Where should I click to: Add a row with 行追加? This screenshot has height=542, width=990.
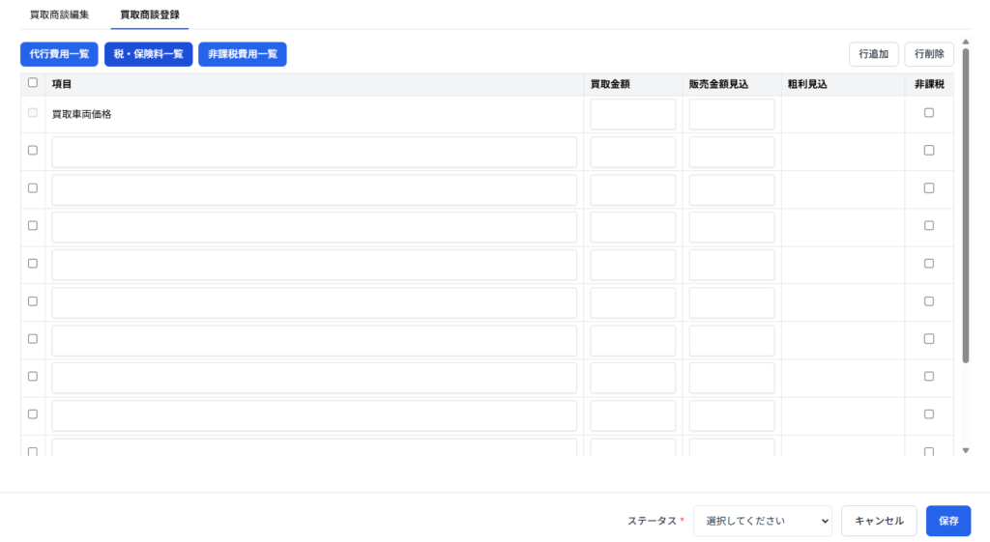tap(874, 54)
